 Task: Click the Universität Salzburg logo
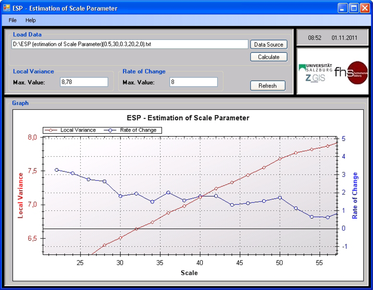315,67
